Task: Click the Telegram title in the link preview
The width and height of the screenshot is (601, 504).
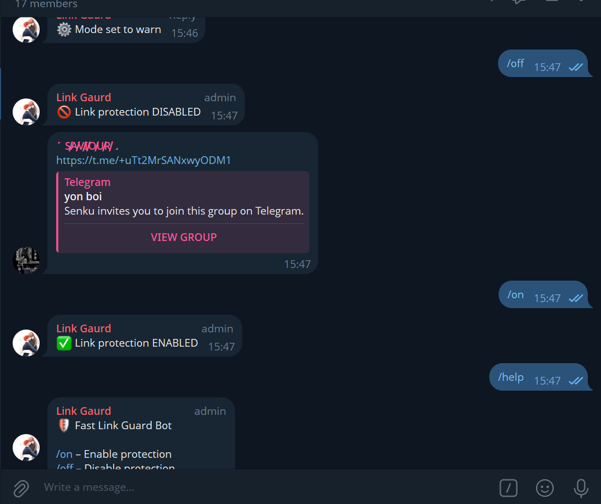Action: [88, 182]
